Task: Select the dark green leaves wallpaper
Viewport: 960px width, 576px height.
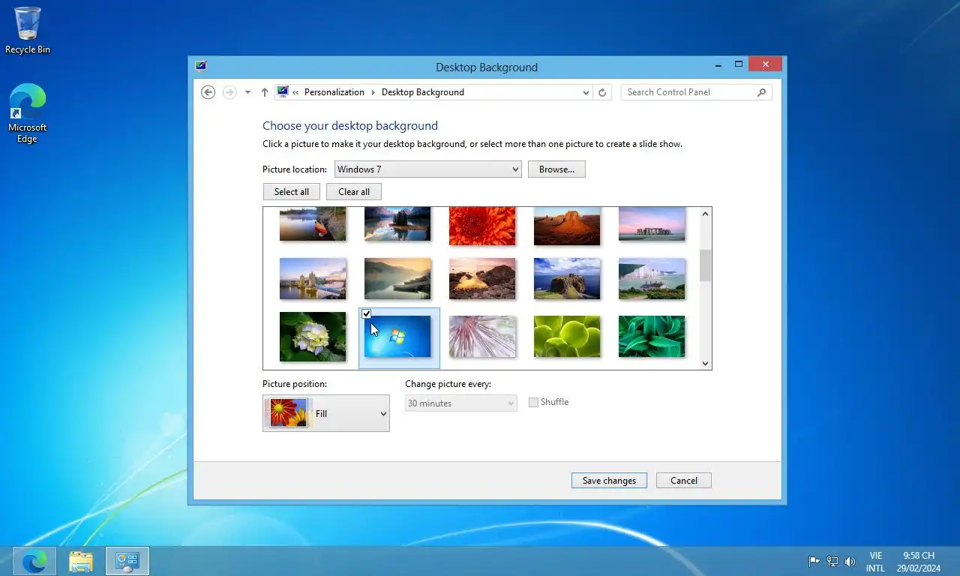Action: tap(652, 337)
